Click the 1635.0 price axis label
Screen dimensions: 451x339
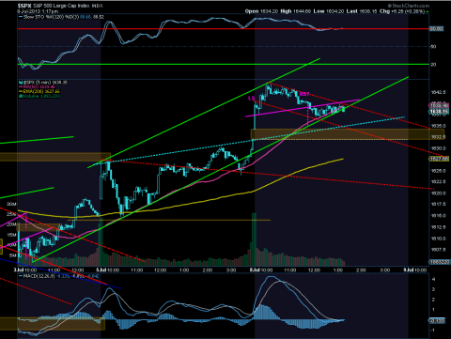coord(438,126)
